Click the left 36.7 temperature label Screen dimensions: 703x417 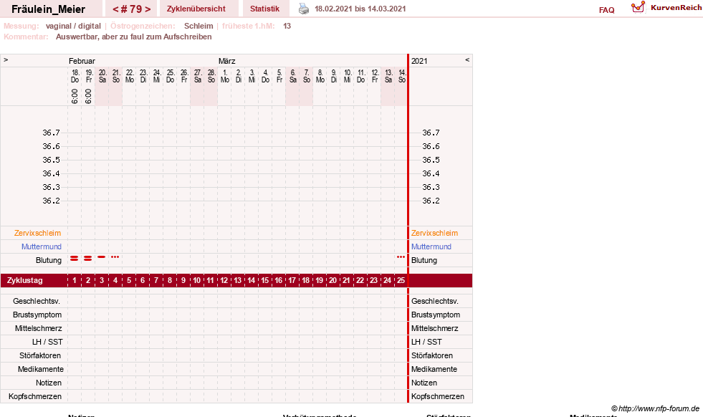(x=51, y=133)
